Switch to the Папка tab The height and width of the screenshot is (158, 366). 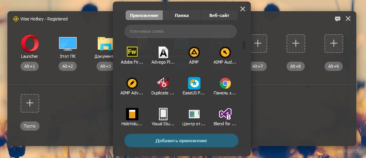pyautogui.click(x=181, y=15)
